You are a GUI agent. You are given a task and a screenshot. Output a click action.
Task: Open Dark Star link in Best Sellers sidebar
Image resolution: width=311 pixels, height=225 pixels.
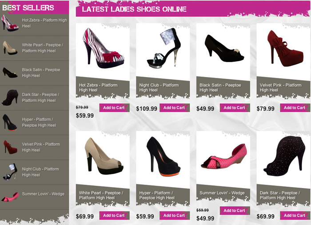[x=41, y=98]
